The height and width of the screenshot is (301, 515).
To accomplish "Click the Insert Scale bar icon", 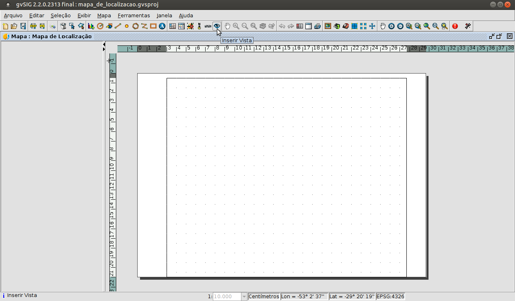I will pyautogui.click(x=208, y=26).
